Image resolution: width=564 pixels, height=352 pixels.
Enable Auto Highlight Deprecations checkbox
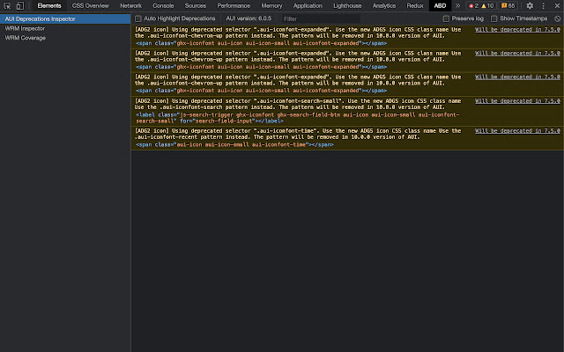coord(138,18)
